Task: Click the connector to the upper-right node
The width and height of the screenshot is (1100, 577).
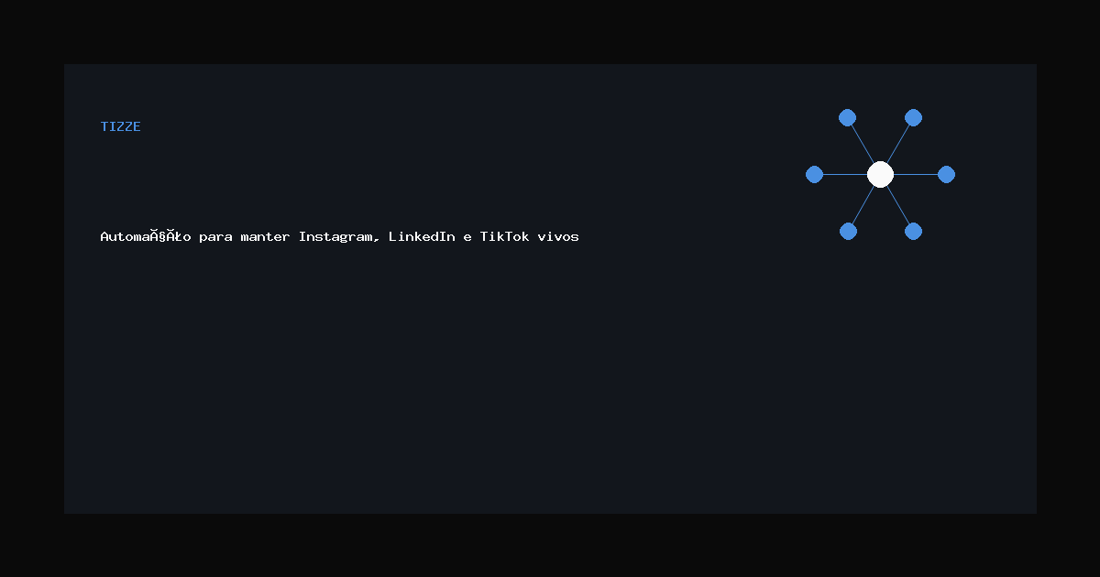Action: click(897, 144)
